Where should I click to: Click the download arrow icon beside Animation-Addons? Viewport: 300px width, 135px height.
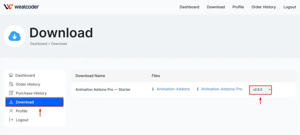153,89
